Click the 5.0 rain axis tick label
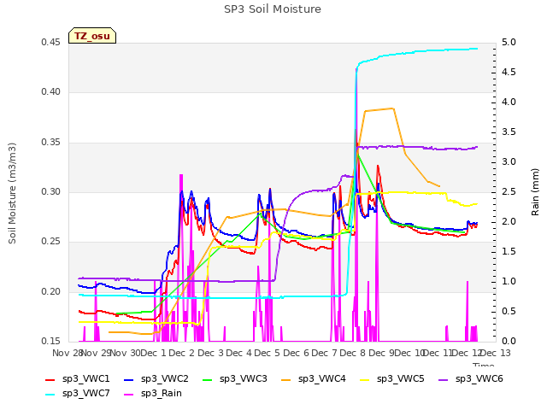This screenshot has width=547, height=410. tap(509, 43)
